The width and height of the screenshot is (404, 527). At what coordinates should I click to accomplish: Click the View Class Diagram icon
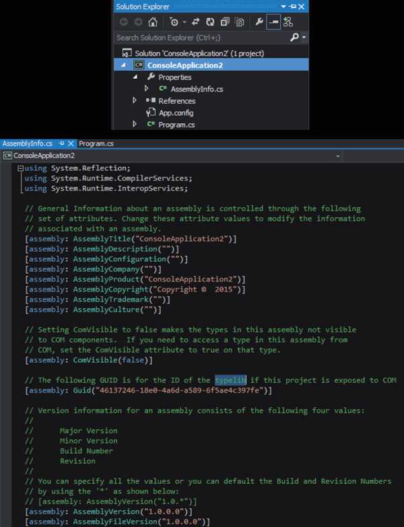click(288, 22)
